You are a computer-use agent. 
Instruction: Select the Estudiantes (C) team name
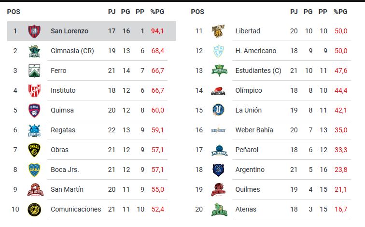click(x=258, y=71)
